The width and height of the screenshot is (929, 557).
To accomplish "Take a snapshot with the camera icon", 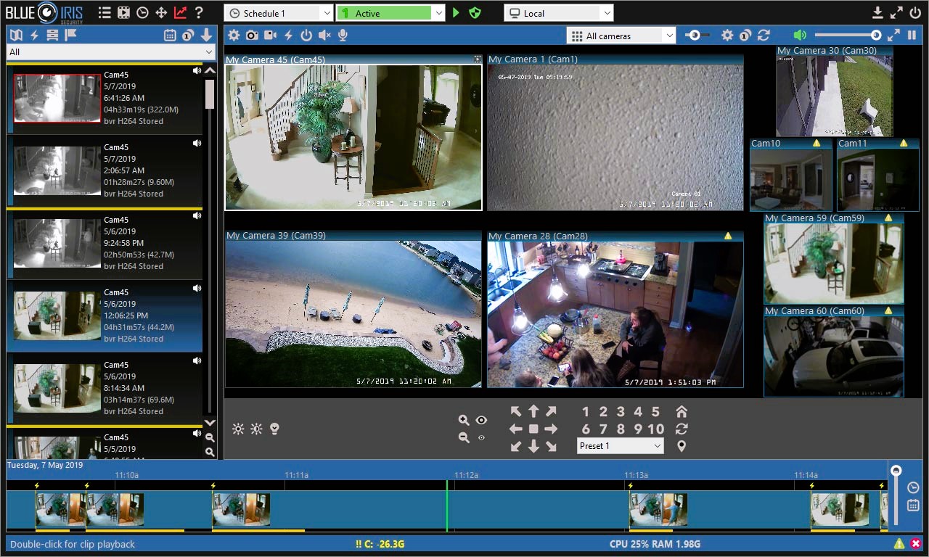I will (252, 36).
